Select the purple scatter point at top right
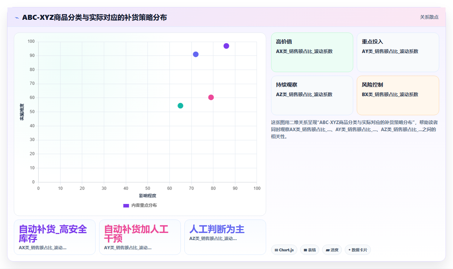Screen dimensions: 453x269 [226, 46]
